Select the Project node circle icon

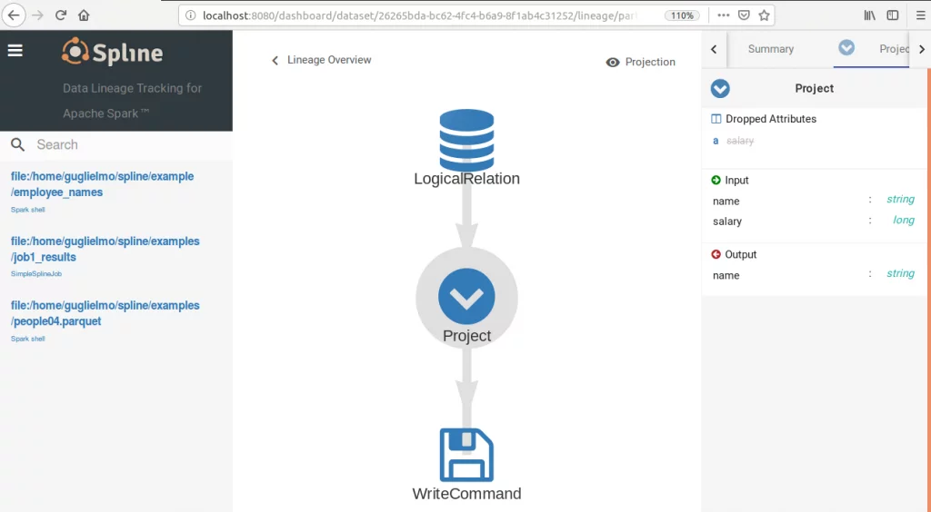[466, 296]
